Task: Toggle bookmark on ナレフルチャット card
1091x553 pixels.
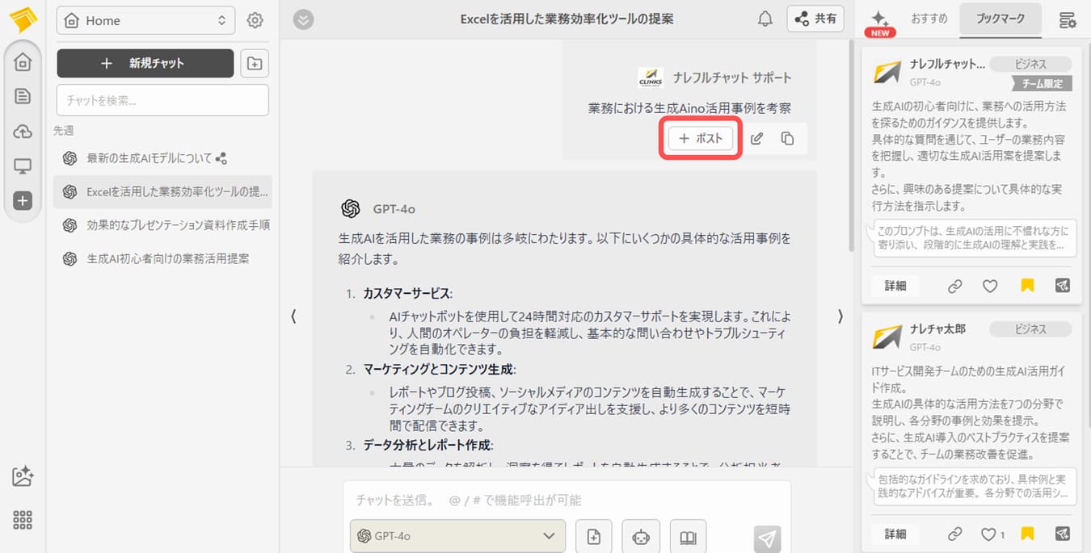Action: [1027, 286]
